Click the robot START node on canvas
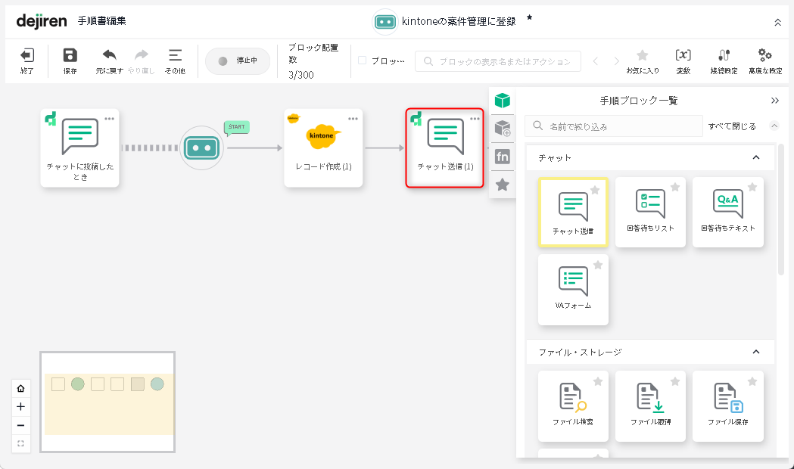Viewport: 794px width, 469px height. pos(201,148)
